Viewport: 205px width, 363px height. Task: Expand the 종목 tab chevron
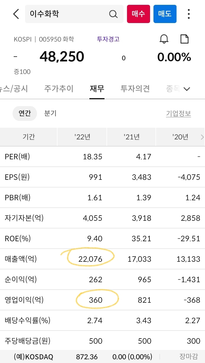click(x=186, y=89)
